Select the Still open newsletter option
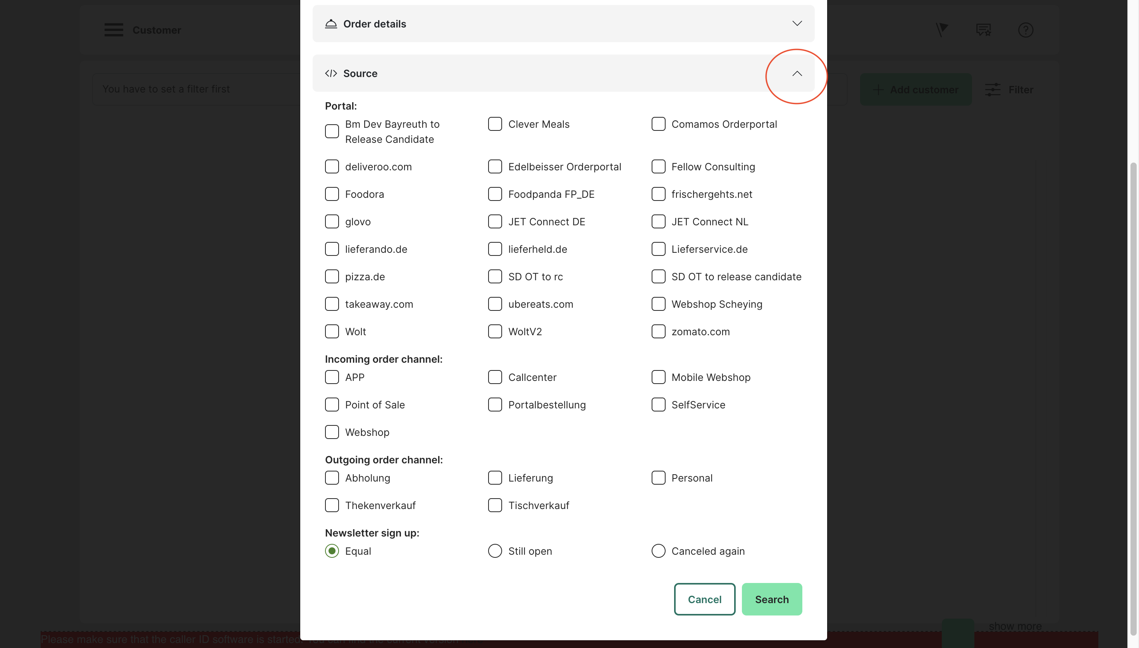This screenshot has height=648, width=1139. (495, 551)
